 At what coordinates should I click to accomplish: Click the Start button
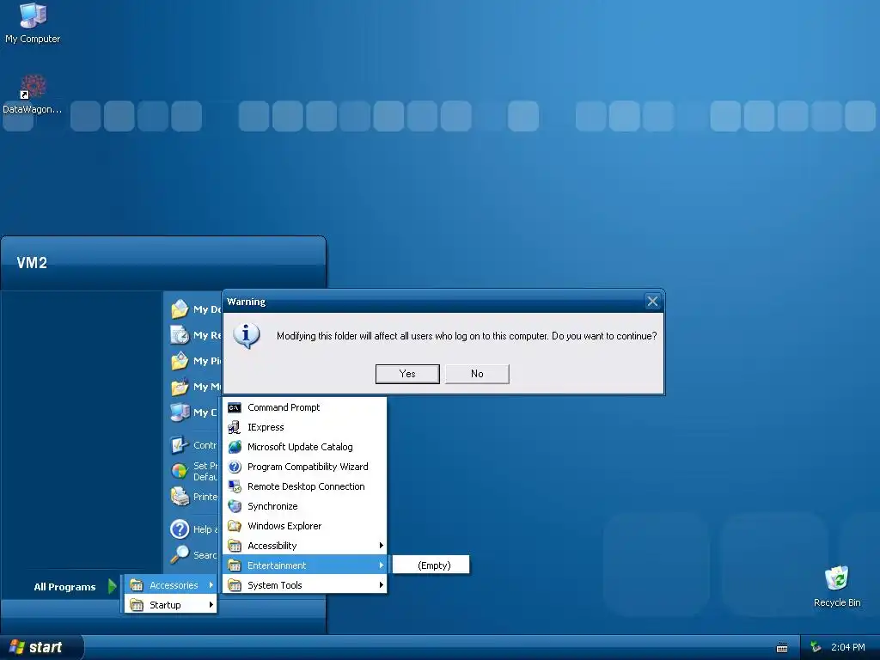click(41, 648)
